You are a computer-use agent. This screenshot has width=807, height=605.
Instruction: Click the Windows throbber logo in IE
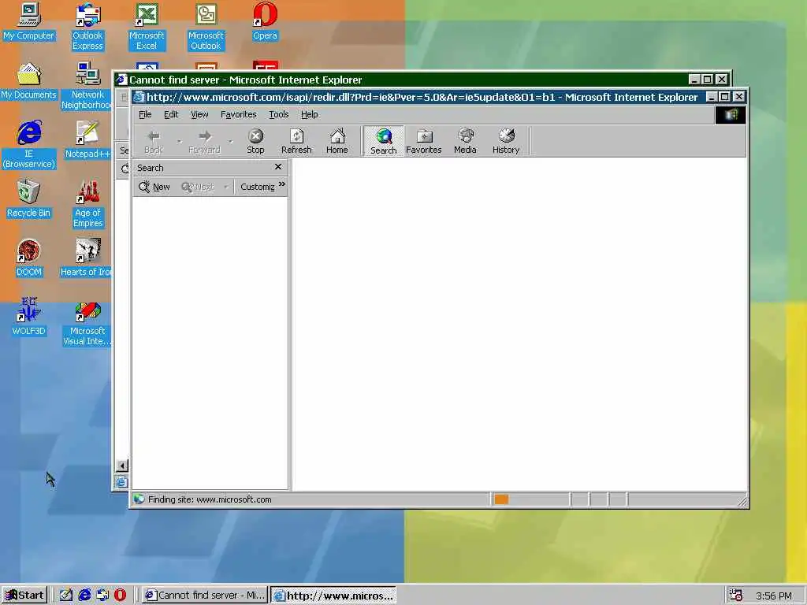(x=731, y=115)
